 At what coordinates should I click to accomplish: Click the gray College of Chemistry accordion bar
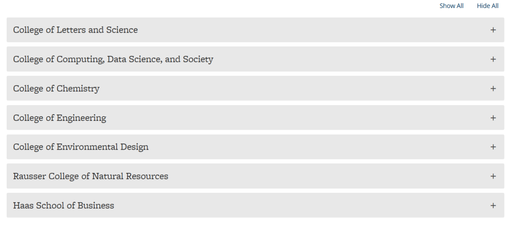[256, 89]
